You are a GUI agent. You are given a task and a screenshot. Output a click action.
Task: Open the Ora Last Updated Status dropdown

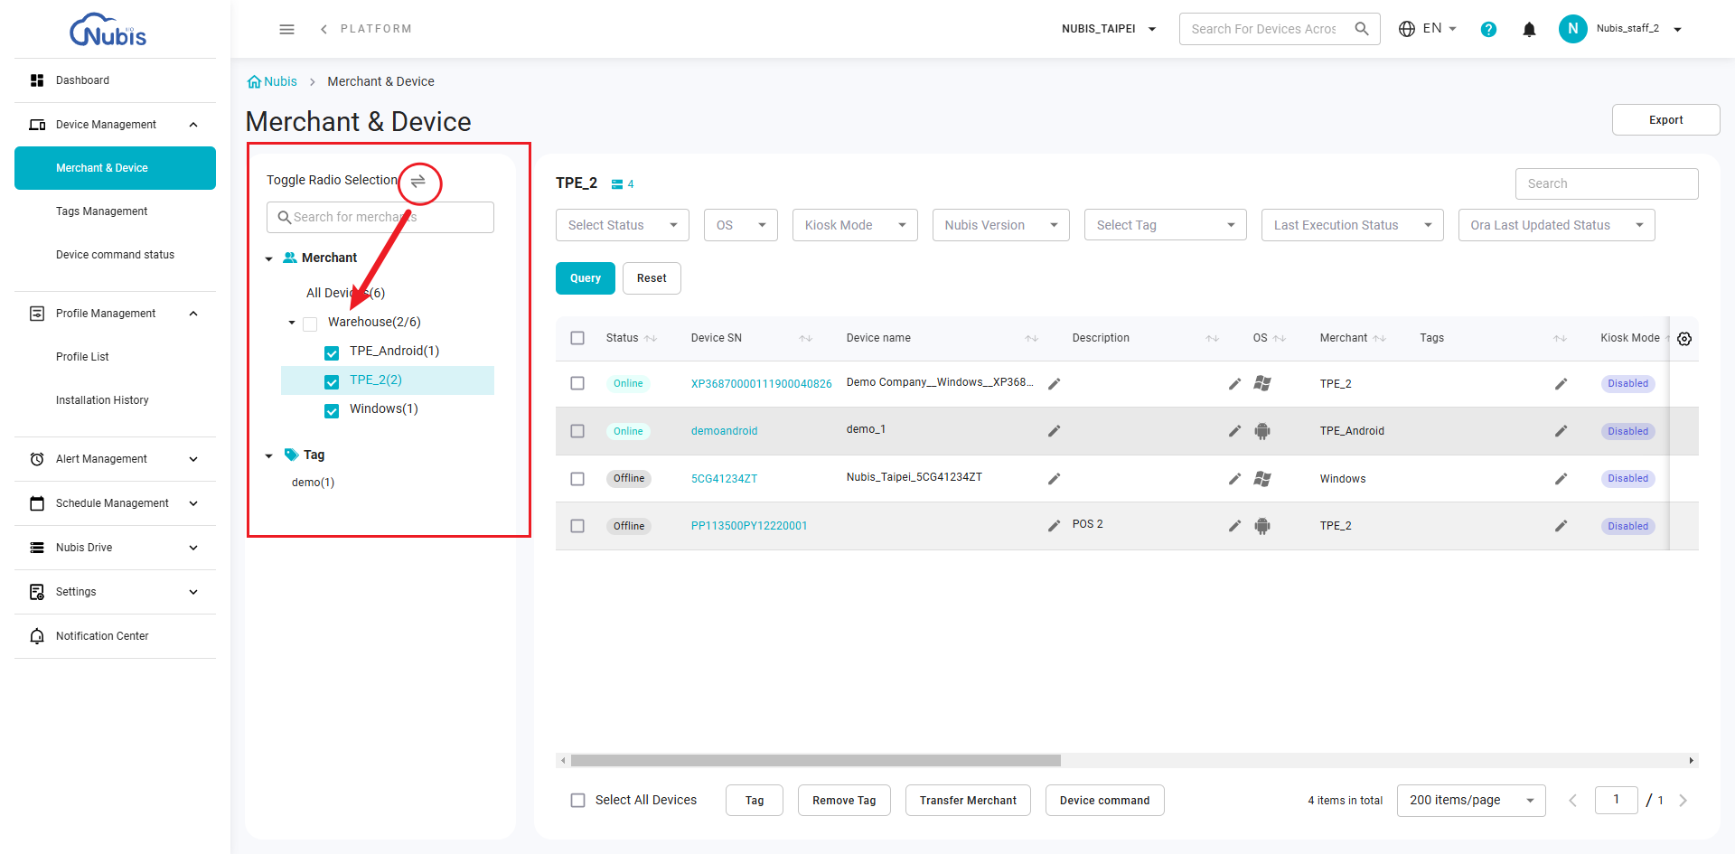coord(1557,225)
